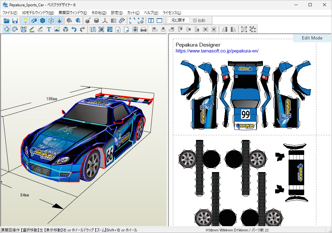Toggle the edge-color pyramid hexagon icon
This screenshot has width=332, height=233.
[59, 21]
